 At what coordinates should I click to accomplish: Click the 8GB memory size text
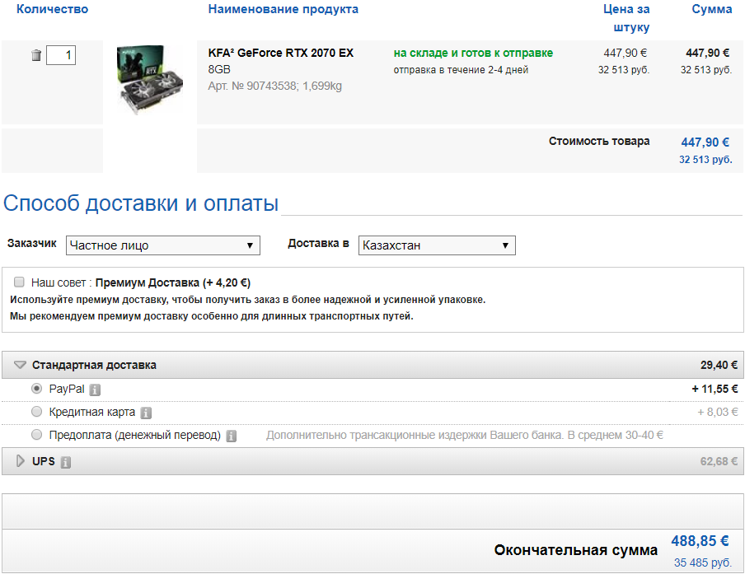219,69
